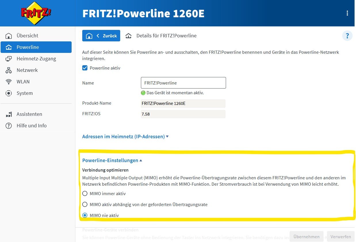Image resolution: width=356 pixels, height=242 pixels.
Task: Click the Übernehmen button
Action: click(307, 237)
